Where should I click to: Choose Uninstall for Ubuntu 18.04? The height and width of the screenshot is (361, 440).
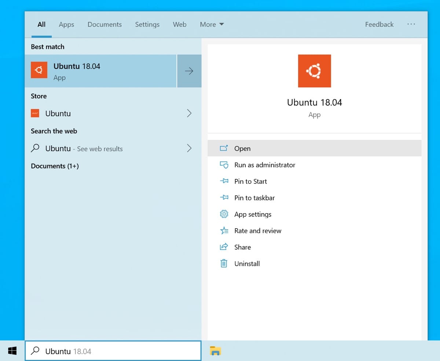point(314,263)
